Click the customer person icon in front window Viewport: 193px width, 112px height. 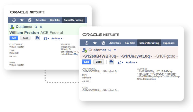coord(85,50)
